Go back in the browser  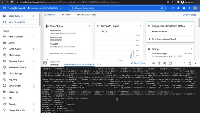click(3, 2)
